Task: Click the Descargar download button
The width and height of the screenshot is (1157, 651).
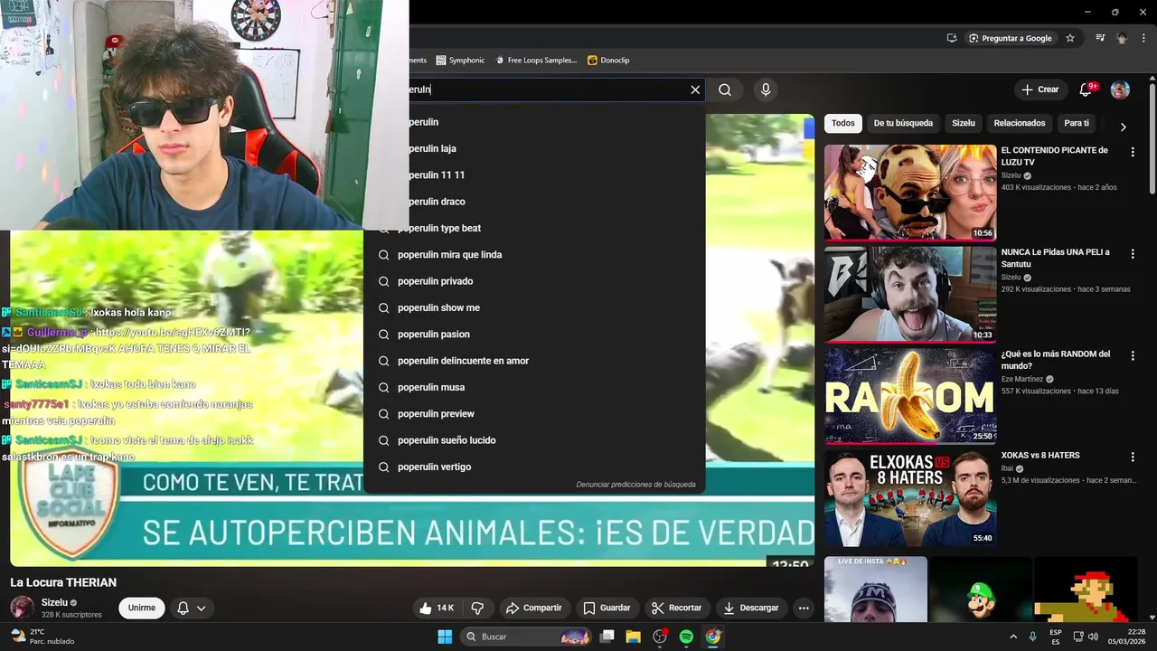Action: [x=750, y=608]
